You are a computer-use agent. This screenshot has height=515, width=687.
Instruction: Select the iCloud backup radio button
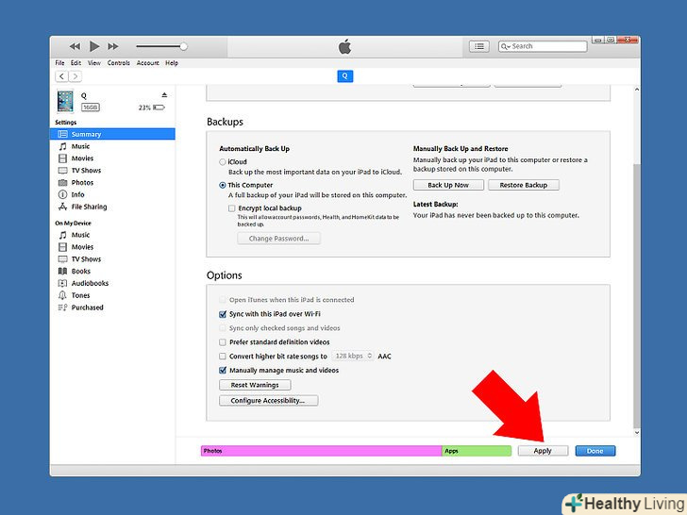[x=223, y=162]
